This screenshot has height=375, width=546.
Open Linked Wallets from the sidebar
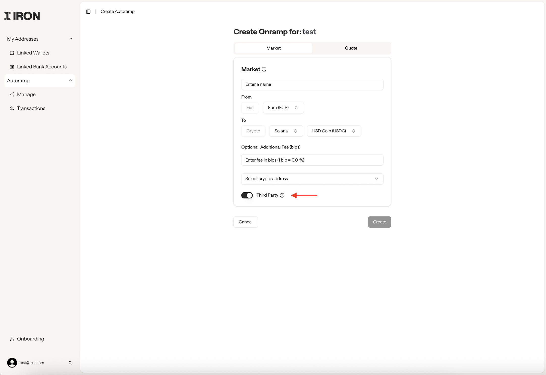(x=33, y=53)
